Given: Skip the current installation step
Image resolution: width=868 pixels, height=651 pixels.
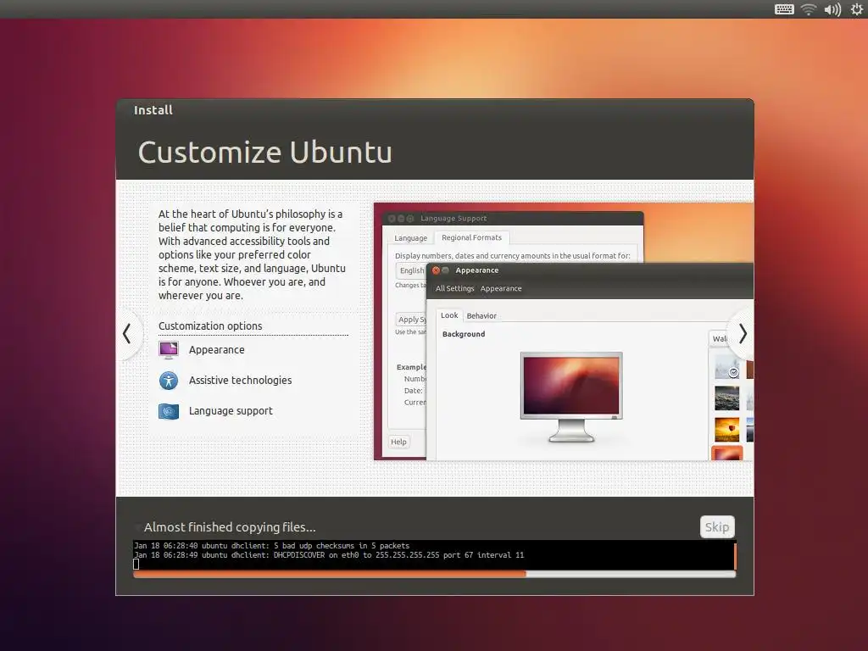Looking at the screenshot, I should 717,527.
